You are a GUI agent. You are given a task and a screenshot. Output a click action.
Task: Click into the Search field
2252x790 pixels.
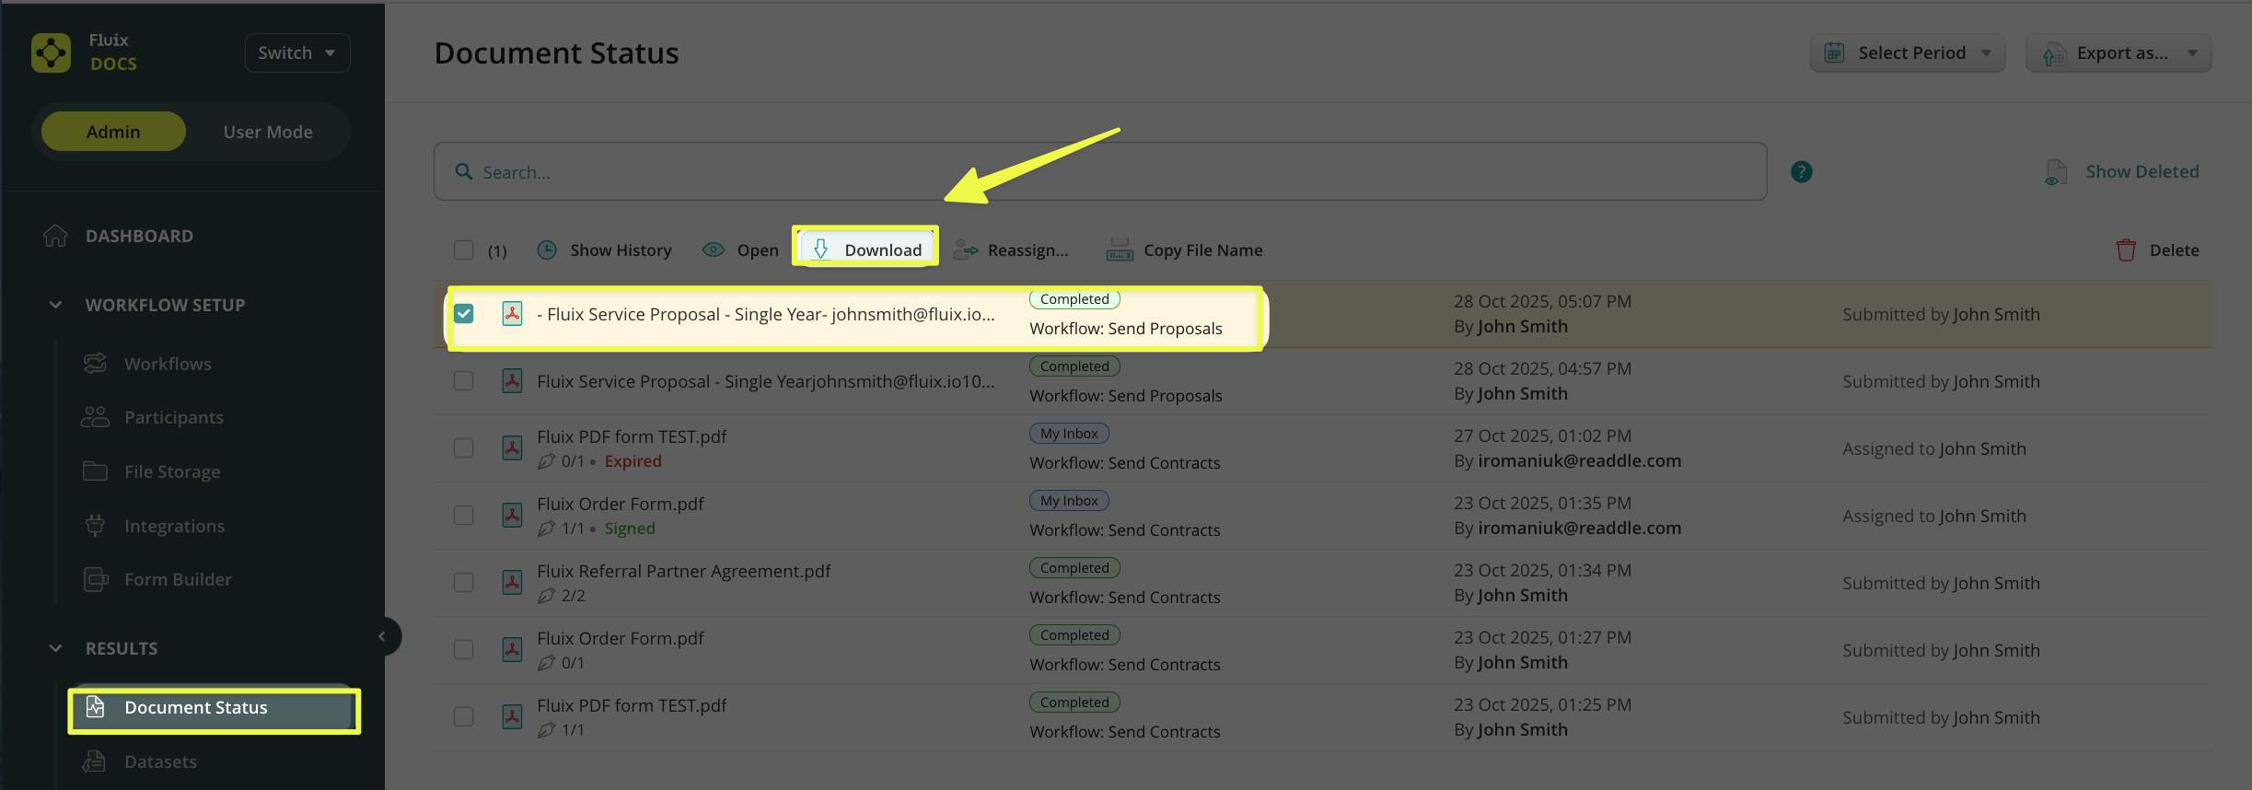pos(1100,172)
